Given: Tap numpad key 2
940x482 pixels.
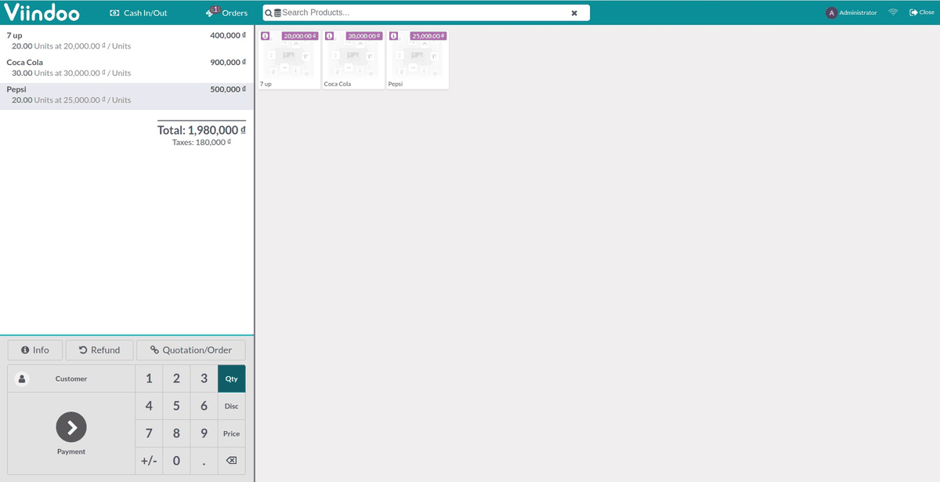Looking at the screenshot, I should (x=176, y=379).
